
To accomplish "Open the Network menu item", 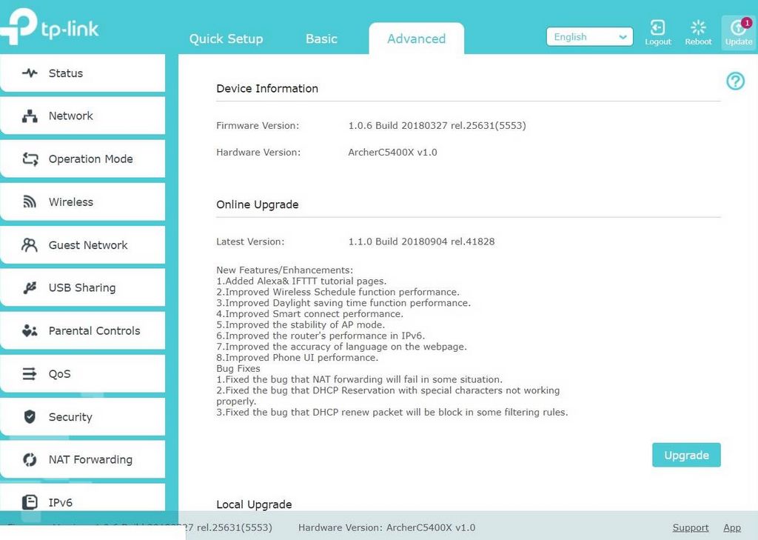I will (x=83, y=116).
